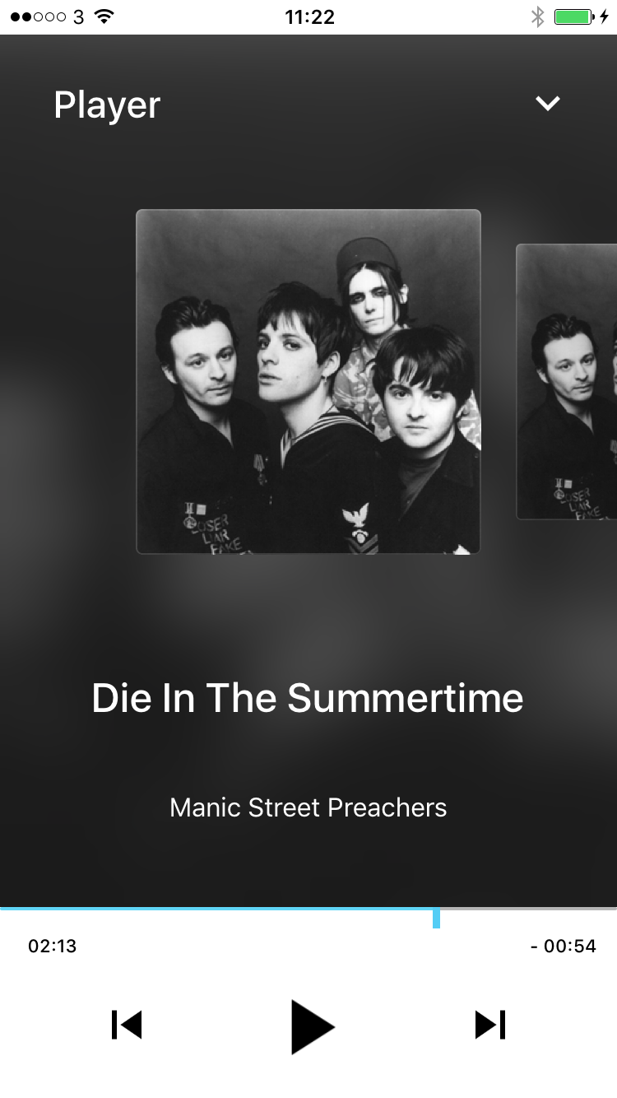Skip to the next track
The image size is (617, 1098).
490,1025
